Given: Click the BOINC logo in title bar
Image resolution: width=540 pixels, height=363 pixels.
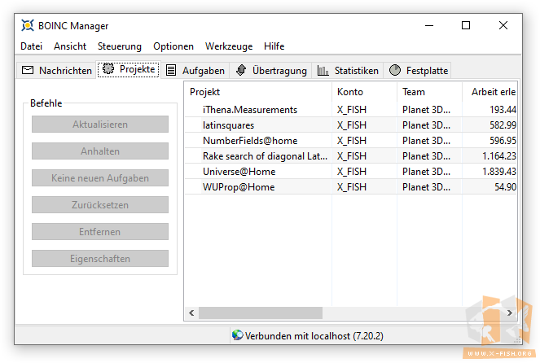Looking at the screenshot, I should click(28, 26).
